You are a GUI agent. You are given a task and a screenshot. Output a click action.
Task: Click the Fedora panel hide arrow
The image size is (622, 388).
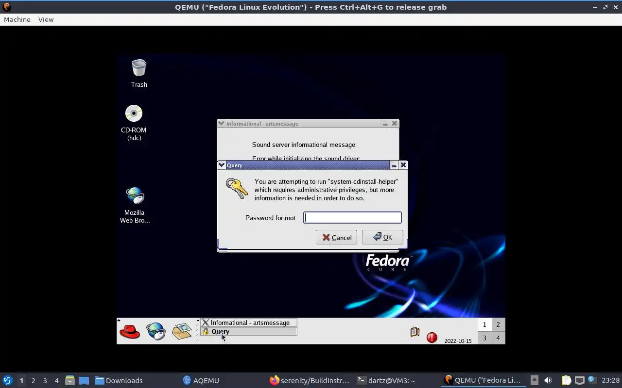[119, 321]
